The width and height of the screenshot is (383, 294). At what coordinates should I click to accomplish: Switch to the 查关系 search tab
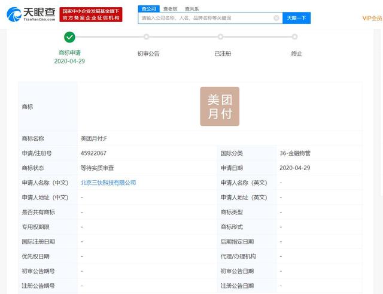[192, 8]
